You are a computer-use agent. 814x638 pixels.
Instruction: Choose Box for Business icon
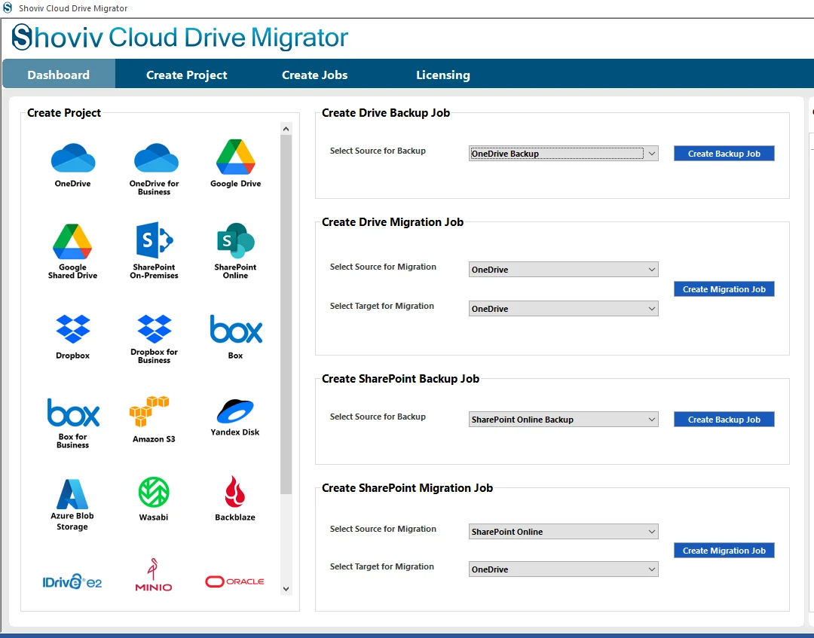coord(73,413)
